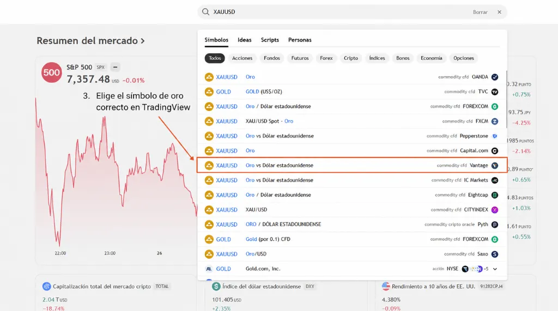Filter results by Índices
This screenshot has width=558, height=311.
click(x=377, y=58)
